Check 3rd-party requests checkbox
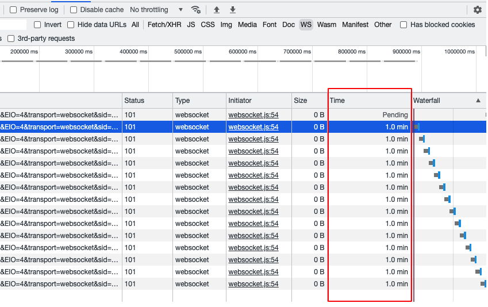 click(11, 39)
